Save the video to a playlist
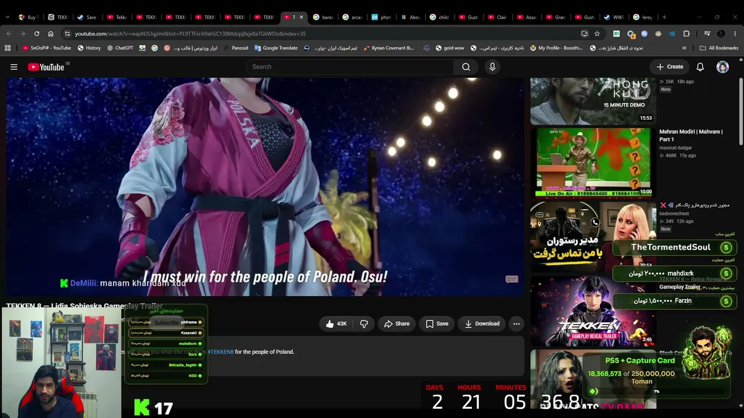This screenshot has height=418, width=744. coord(437,324)
